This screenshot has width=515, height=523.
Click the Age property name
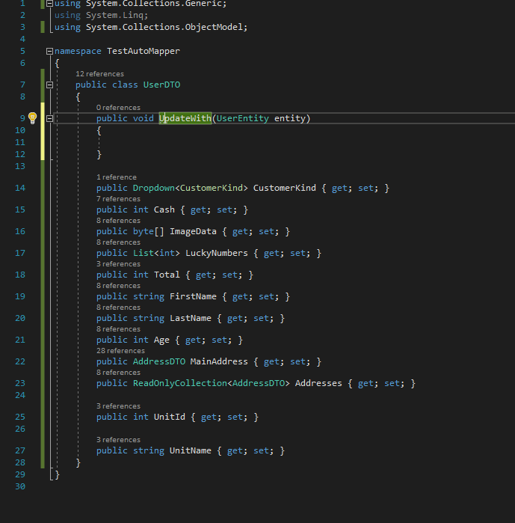click(x=161, y=340)
